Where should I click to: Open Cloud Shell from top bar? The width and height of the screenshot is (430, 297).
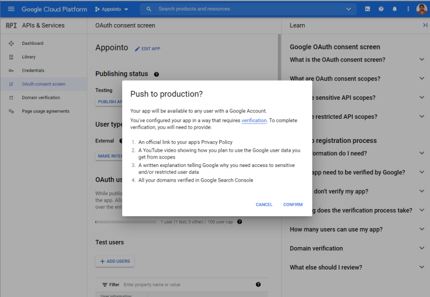pyautogui.click(x=367, y=9)
